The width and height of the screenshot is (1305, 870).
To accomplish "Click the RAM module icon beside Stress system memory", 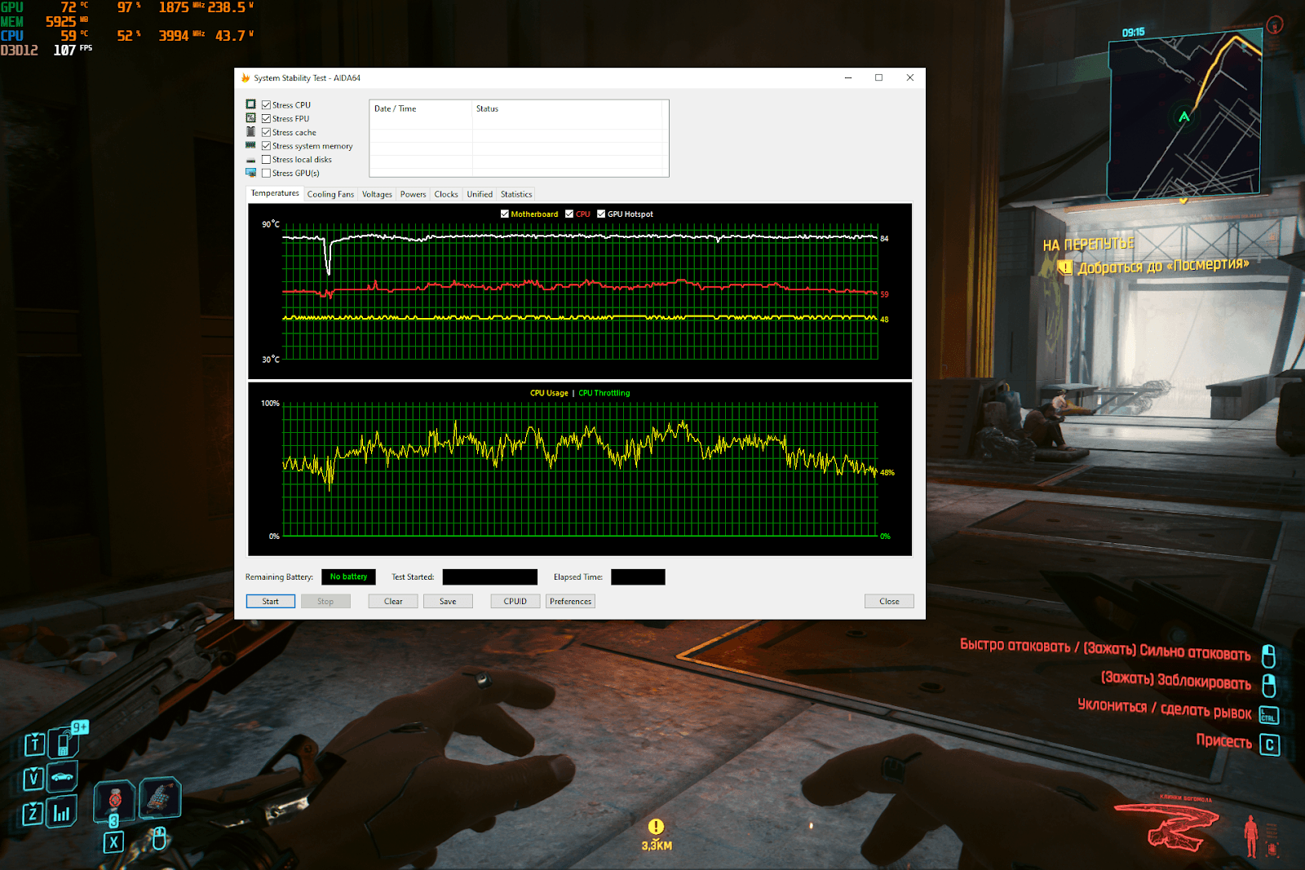I will click(x=251, y=145).
